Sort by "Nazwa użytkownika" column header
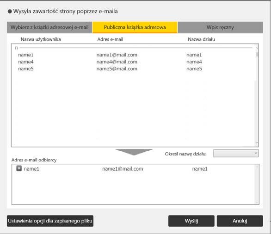Viewport: 271px width, 234px height. (41, 39)
